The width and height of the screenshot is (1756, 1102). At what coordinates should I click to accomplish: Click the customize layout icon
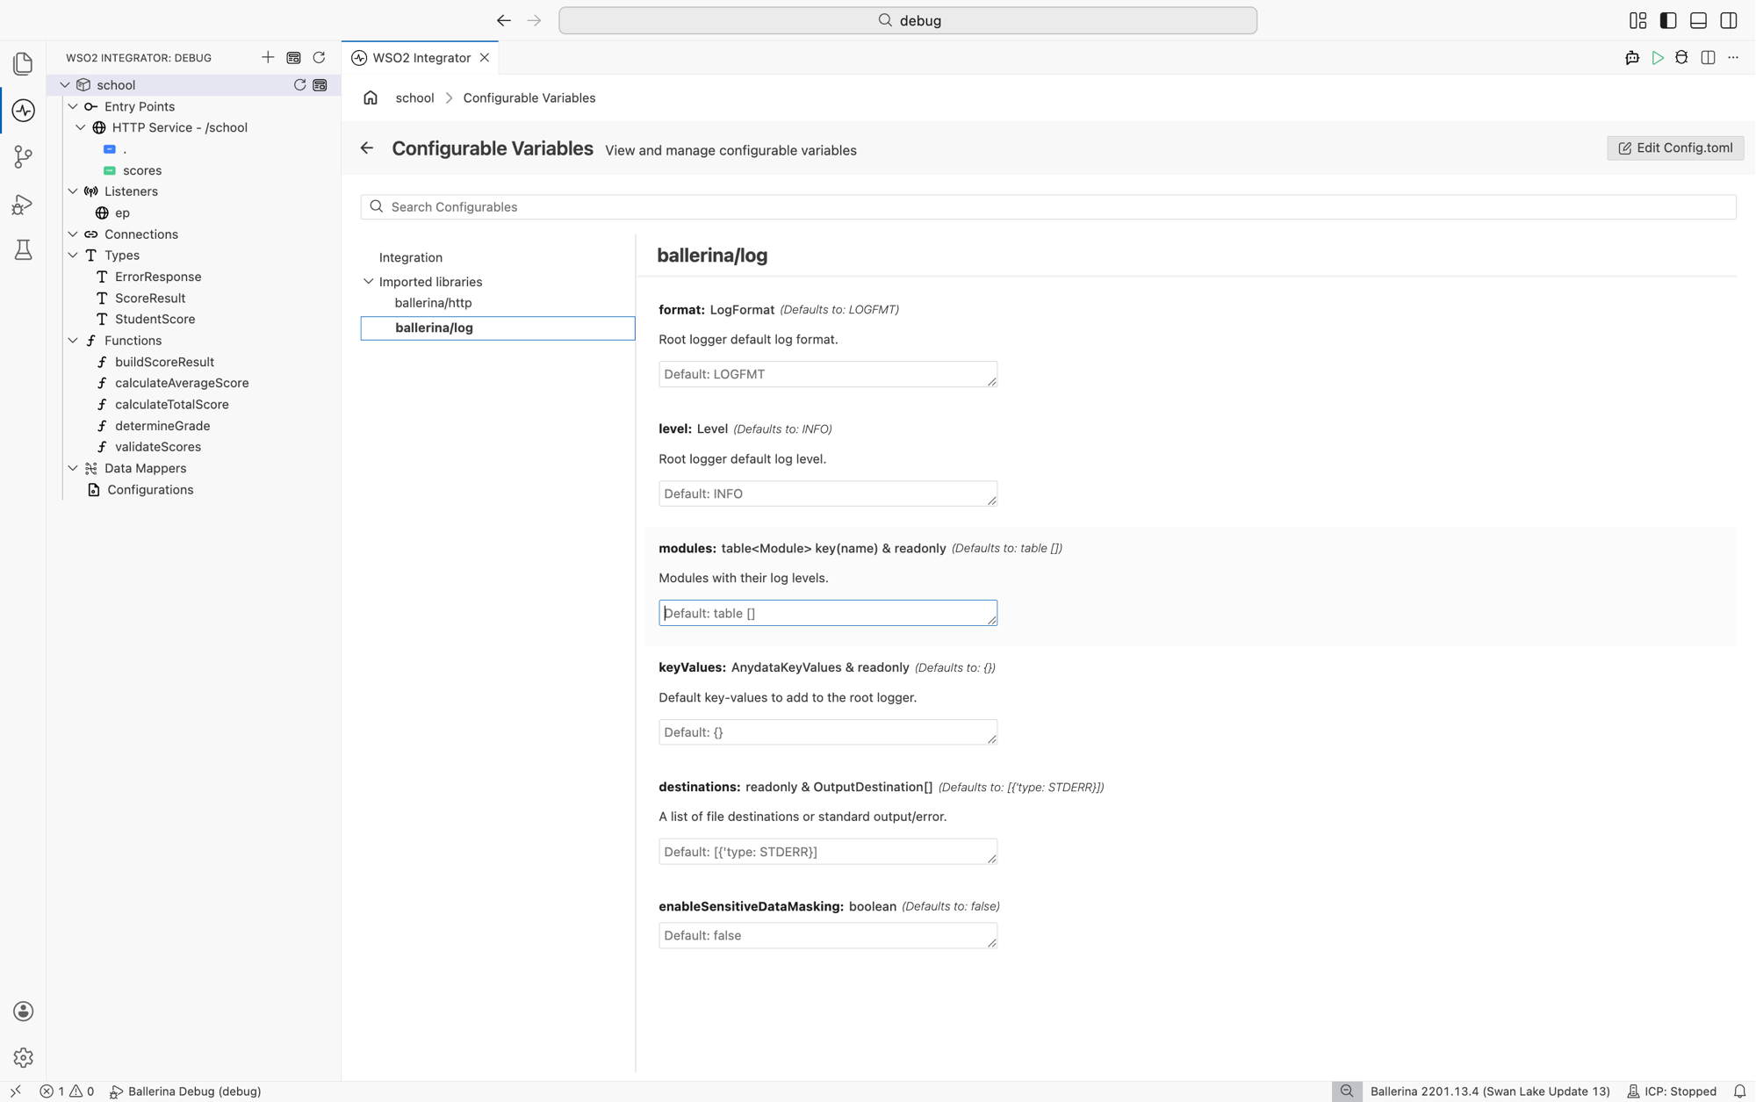tap(1637, 20)
